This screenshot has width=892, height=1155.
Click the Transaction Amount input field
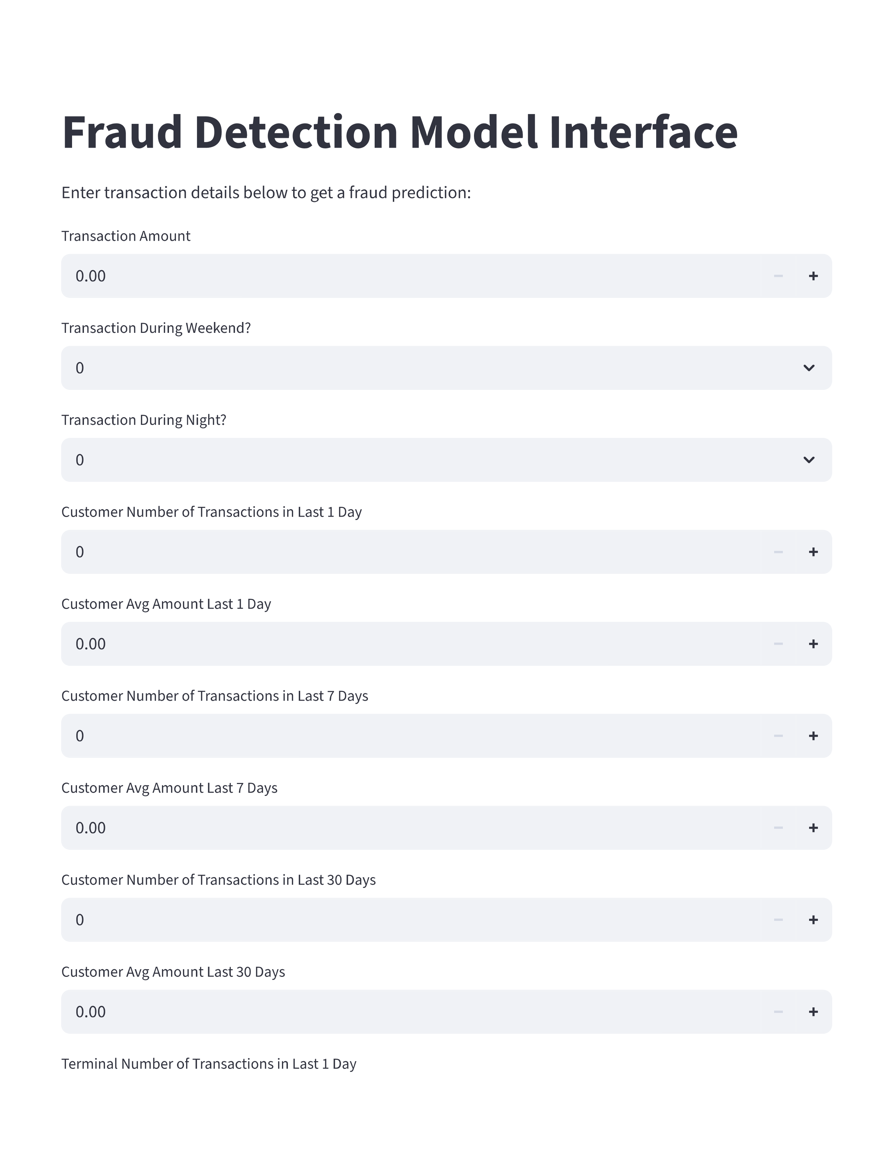tap(412, 276)
